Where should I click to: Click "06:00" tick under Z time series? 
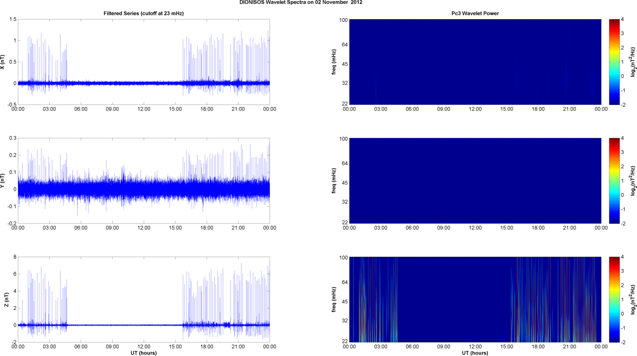(81, 347)
